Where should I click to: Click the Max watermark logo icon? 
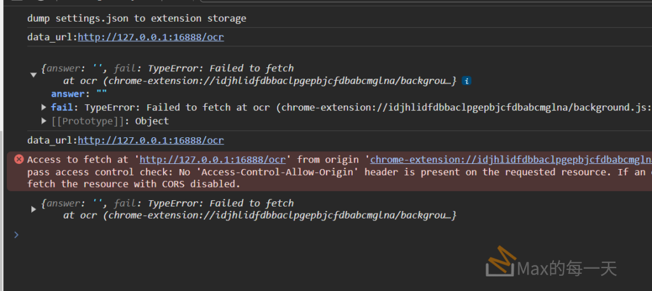pos(500,262)
